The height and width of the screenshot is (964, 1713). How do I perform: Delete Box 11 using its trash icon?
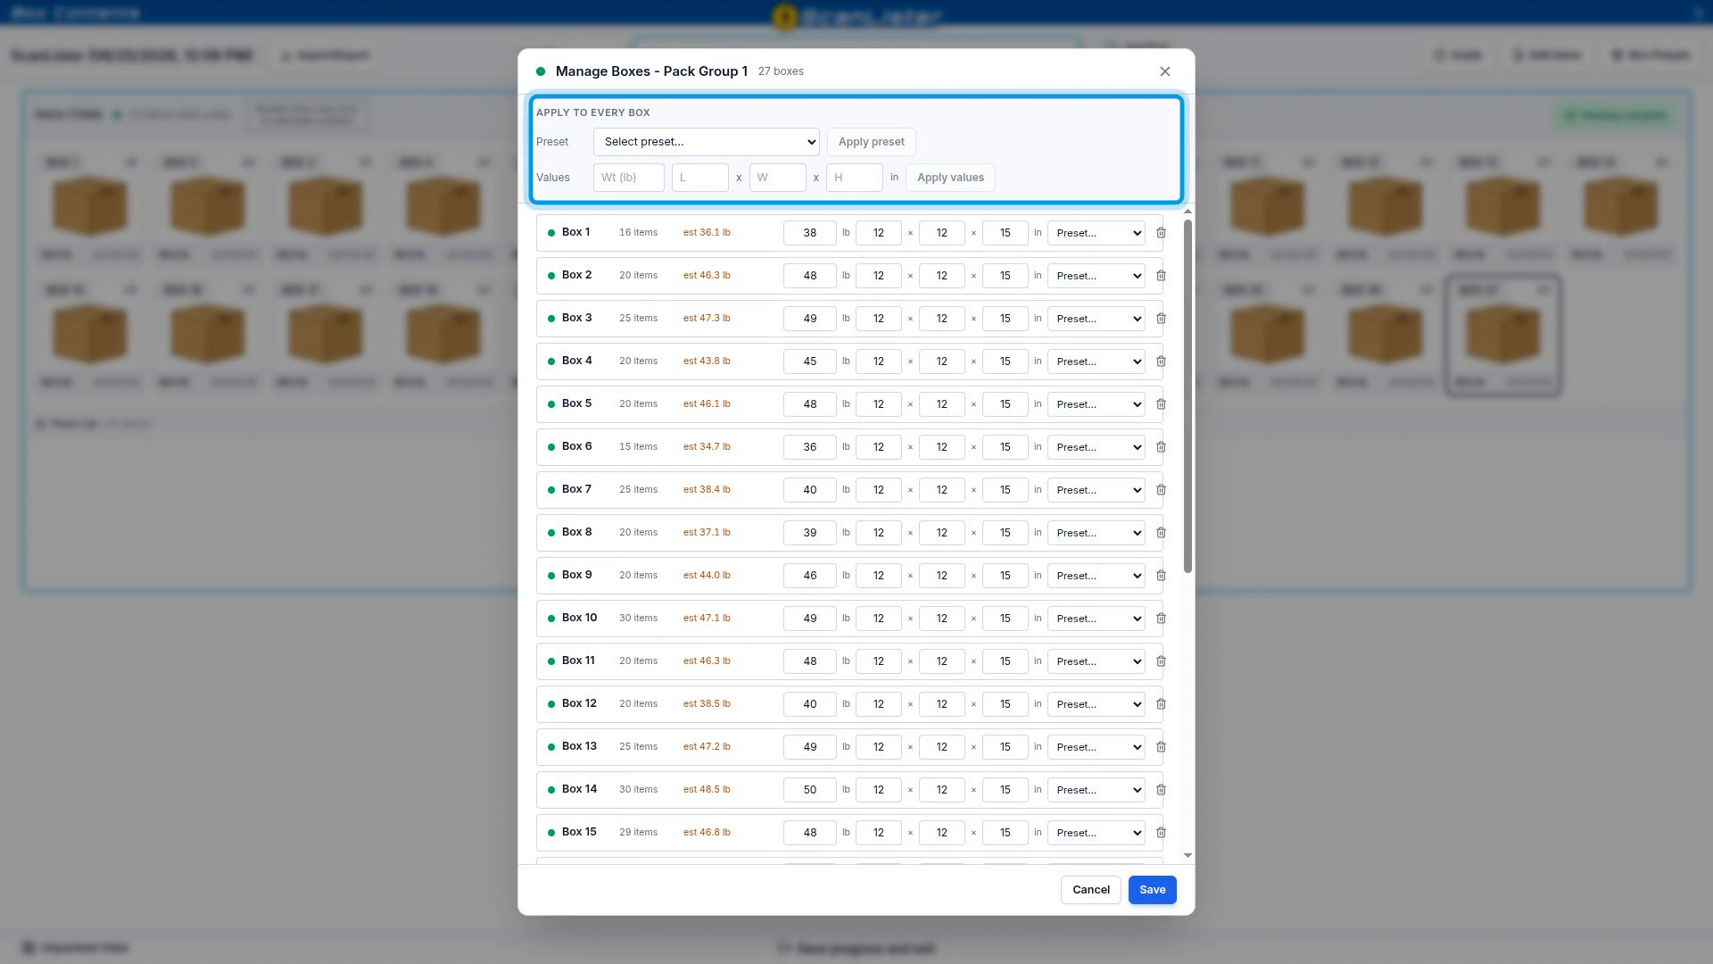coord(1161,661)
